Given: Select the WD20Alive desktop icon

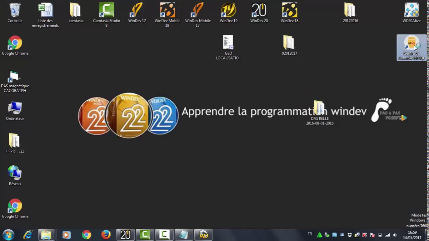Looking at the screenshot, I should (412, 13).
